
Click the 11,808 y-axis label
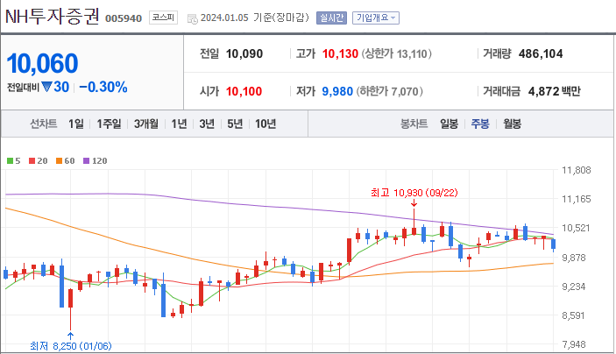click(577, 170)
